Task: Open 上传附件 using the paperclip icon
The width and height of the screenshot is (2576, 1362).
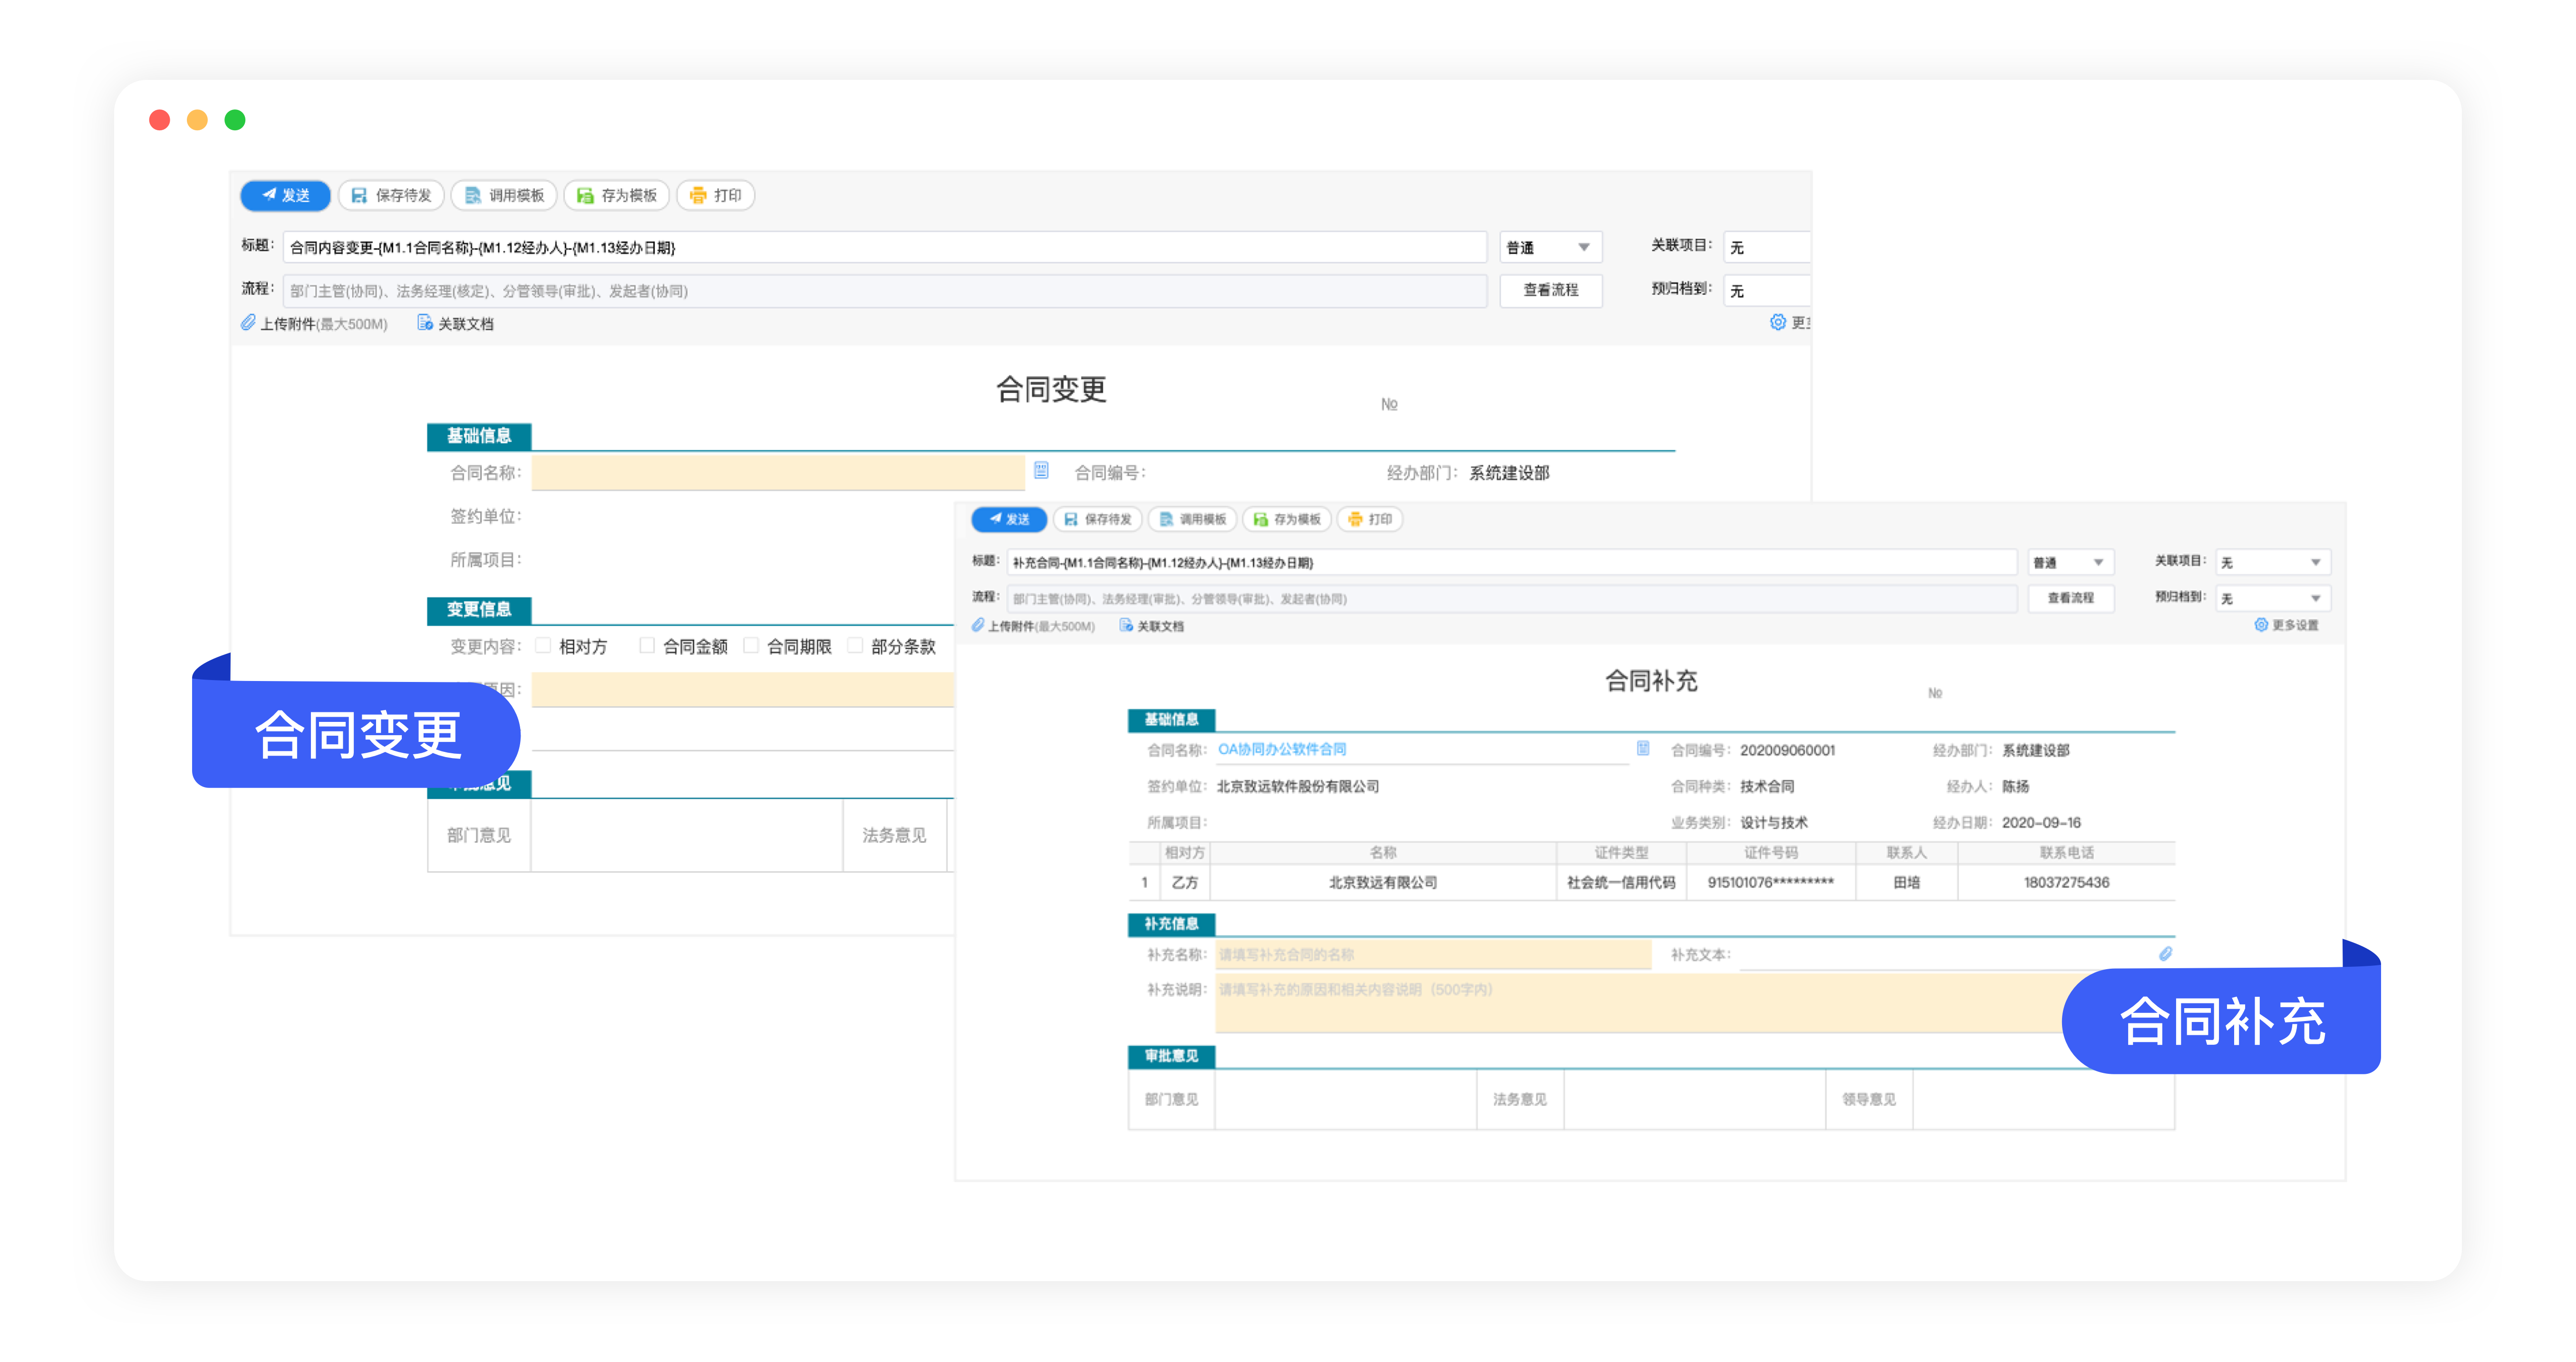Action: [249, 323]
